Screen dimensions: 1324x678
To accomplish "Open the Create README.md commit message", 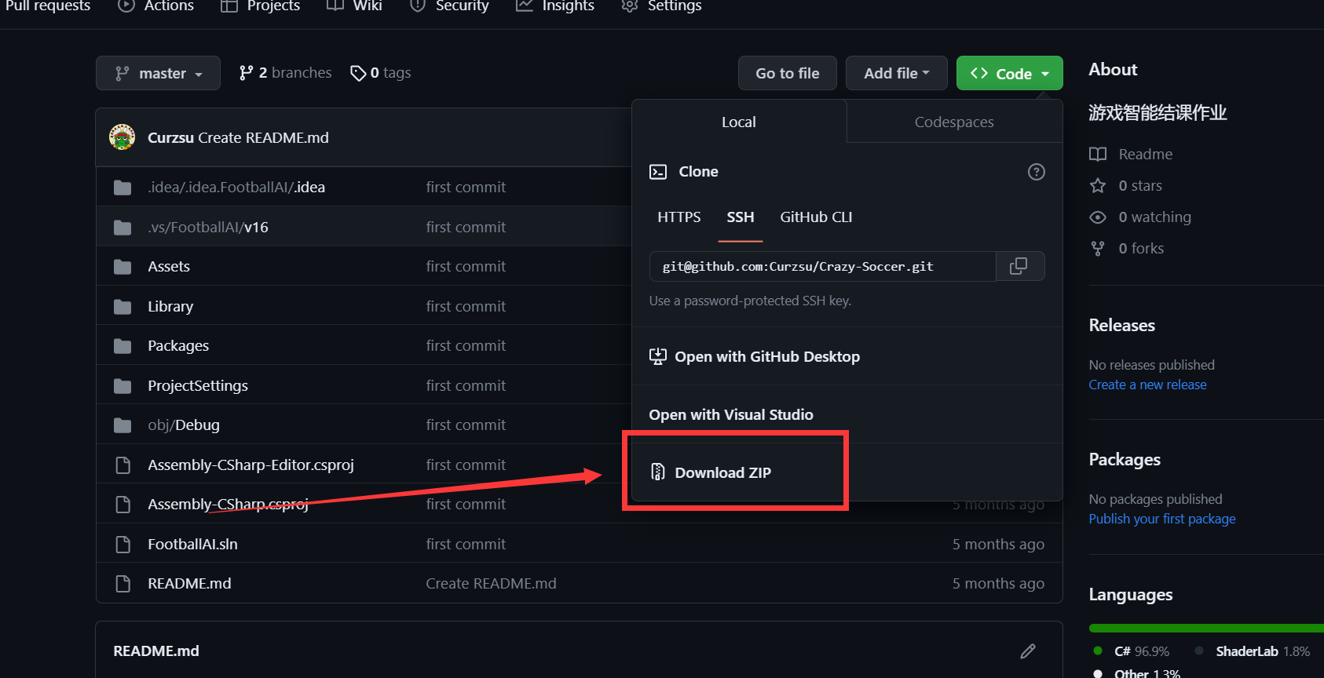I will (x=491, y=584).
